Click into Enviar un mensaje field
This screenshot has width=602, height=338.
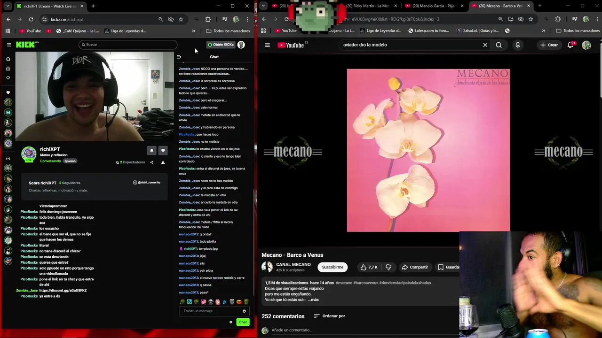pos(212,311)
